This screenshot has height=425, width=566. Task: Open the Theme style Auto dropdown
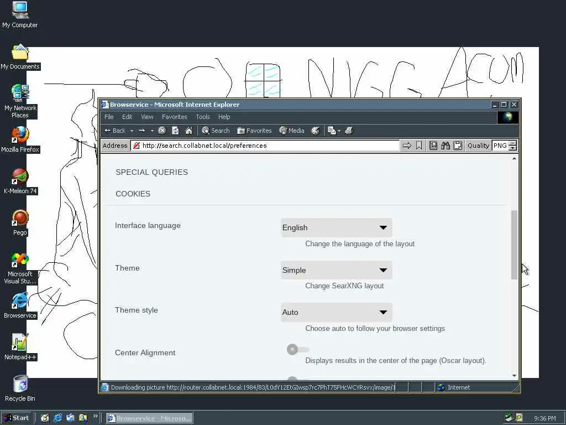point(336,312)
